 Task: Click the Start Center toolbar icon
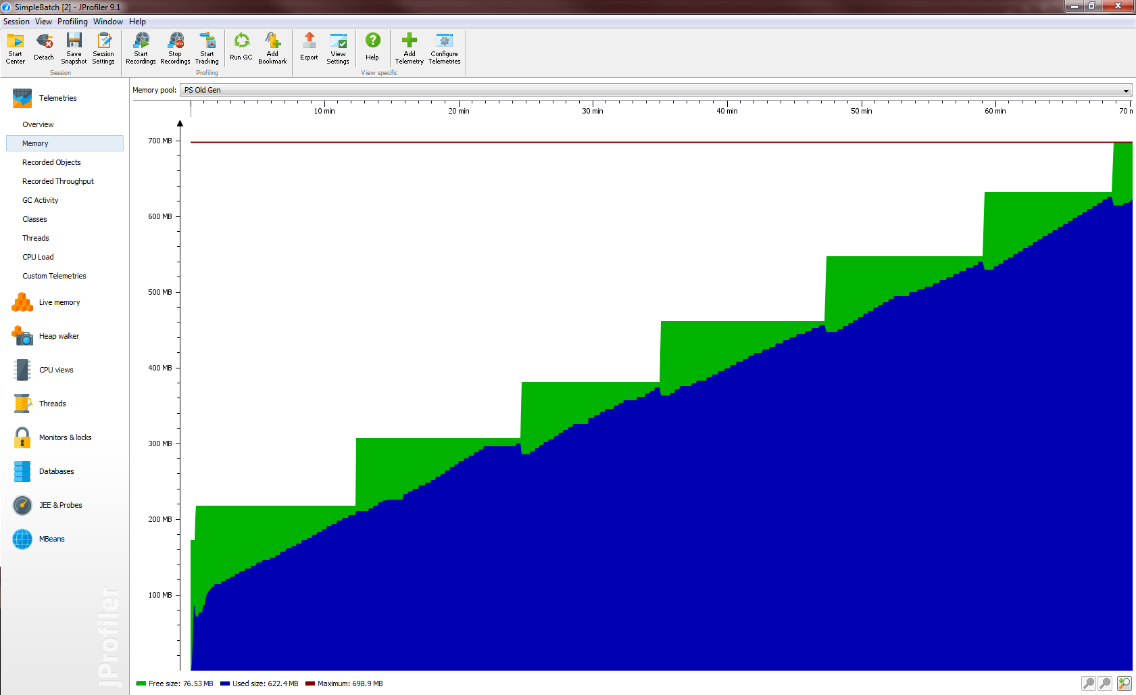(15, 47)
